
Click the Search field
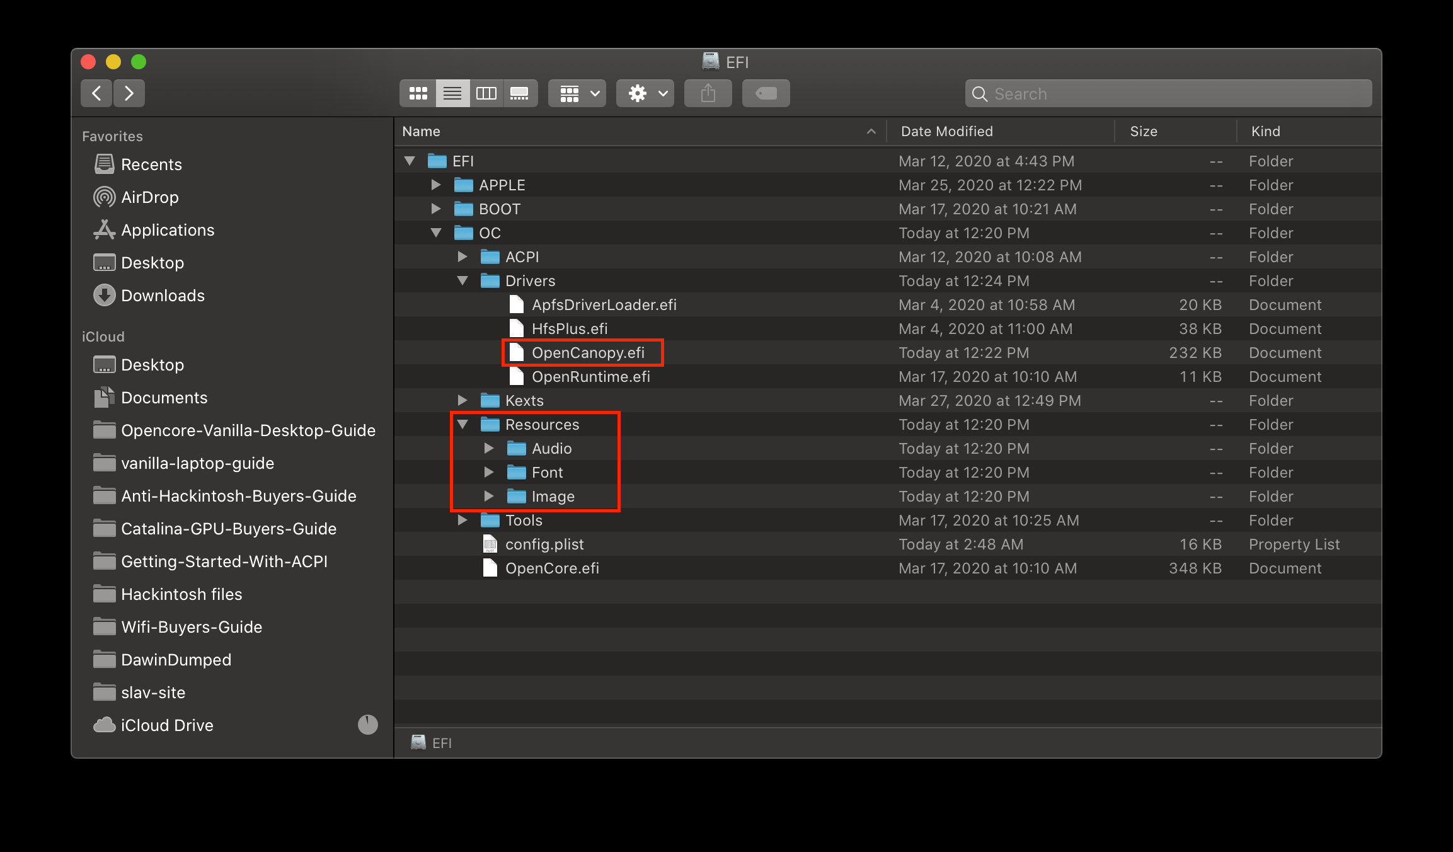pos(1168,94)
